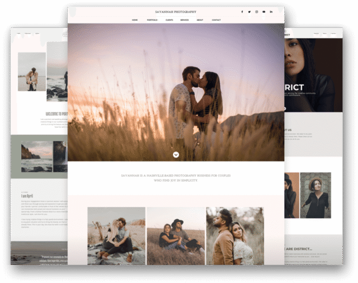Click the SAVANNAH PHOTOGRAPHY site title
Viewport: 358px width, 283px height.
coord(176,12)
